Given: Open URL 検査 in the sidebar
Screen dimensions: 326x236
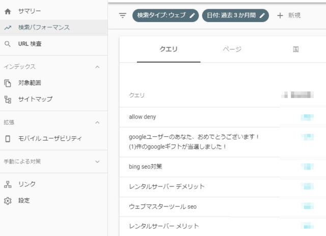Looking at the screenshot, I should click(53, 44).
